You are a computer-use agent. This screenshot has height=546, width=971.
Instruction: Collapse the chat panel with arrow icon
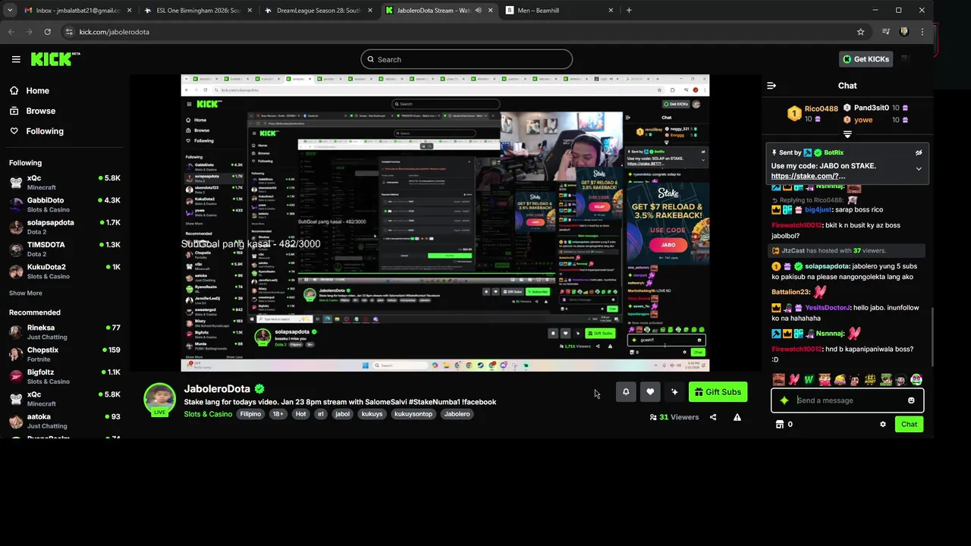(x=771, y=86)
